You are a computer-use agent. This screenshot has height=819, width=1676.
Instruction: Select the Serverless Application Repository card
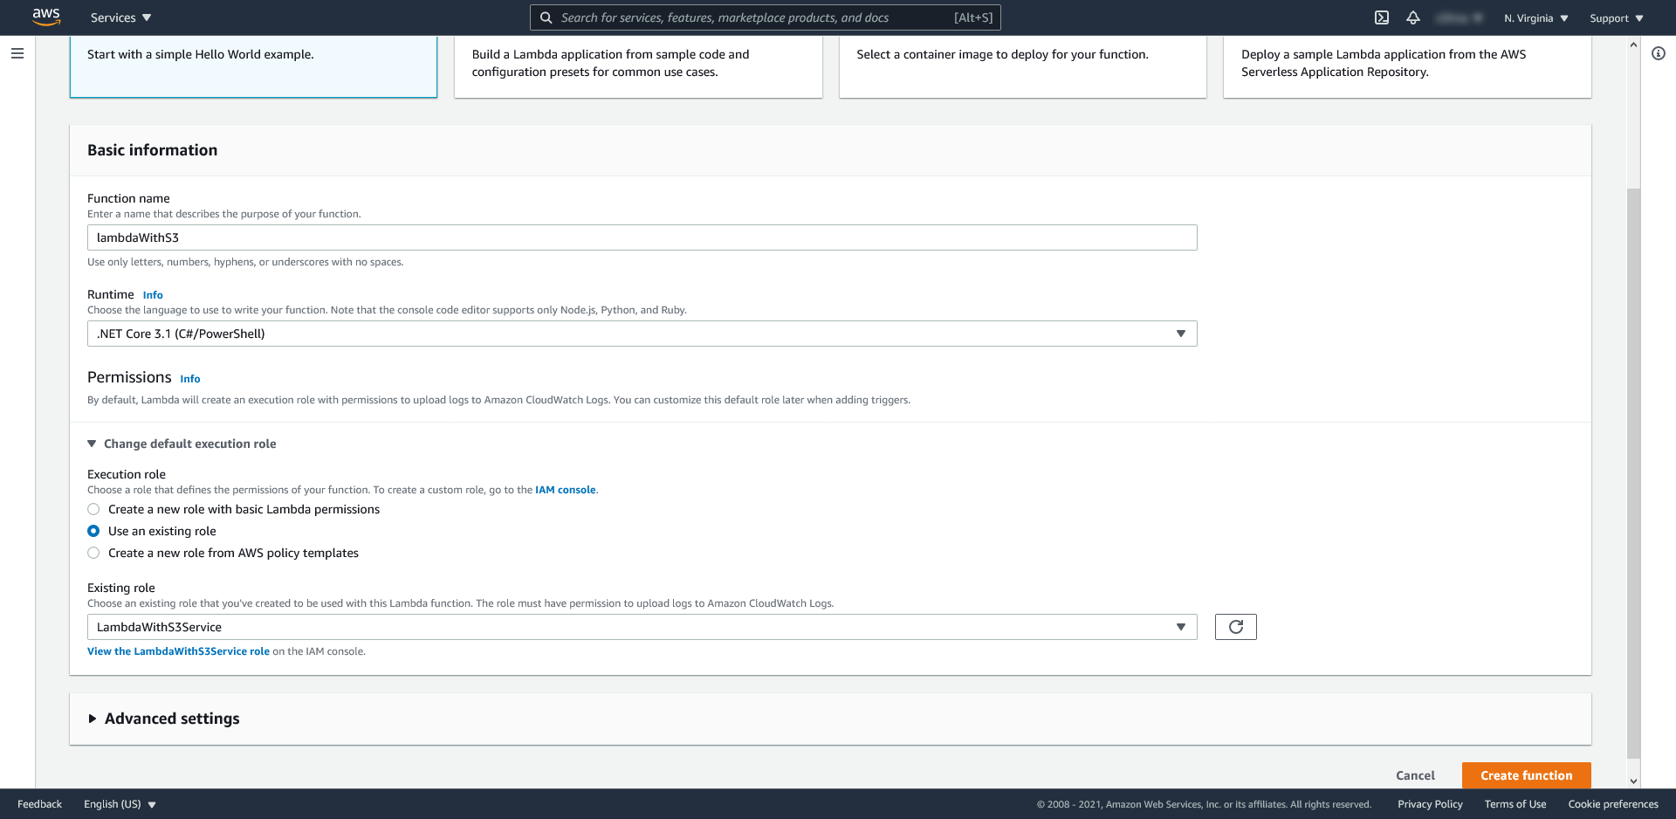[1407, 66]
